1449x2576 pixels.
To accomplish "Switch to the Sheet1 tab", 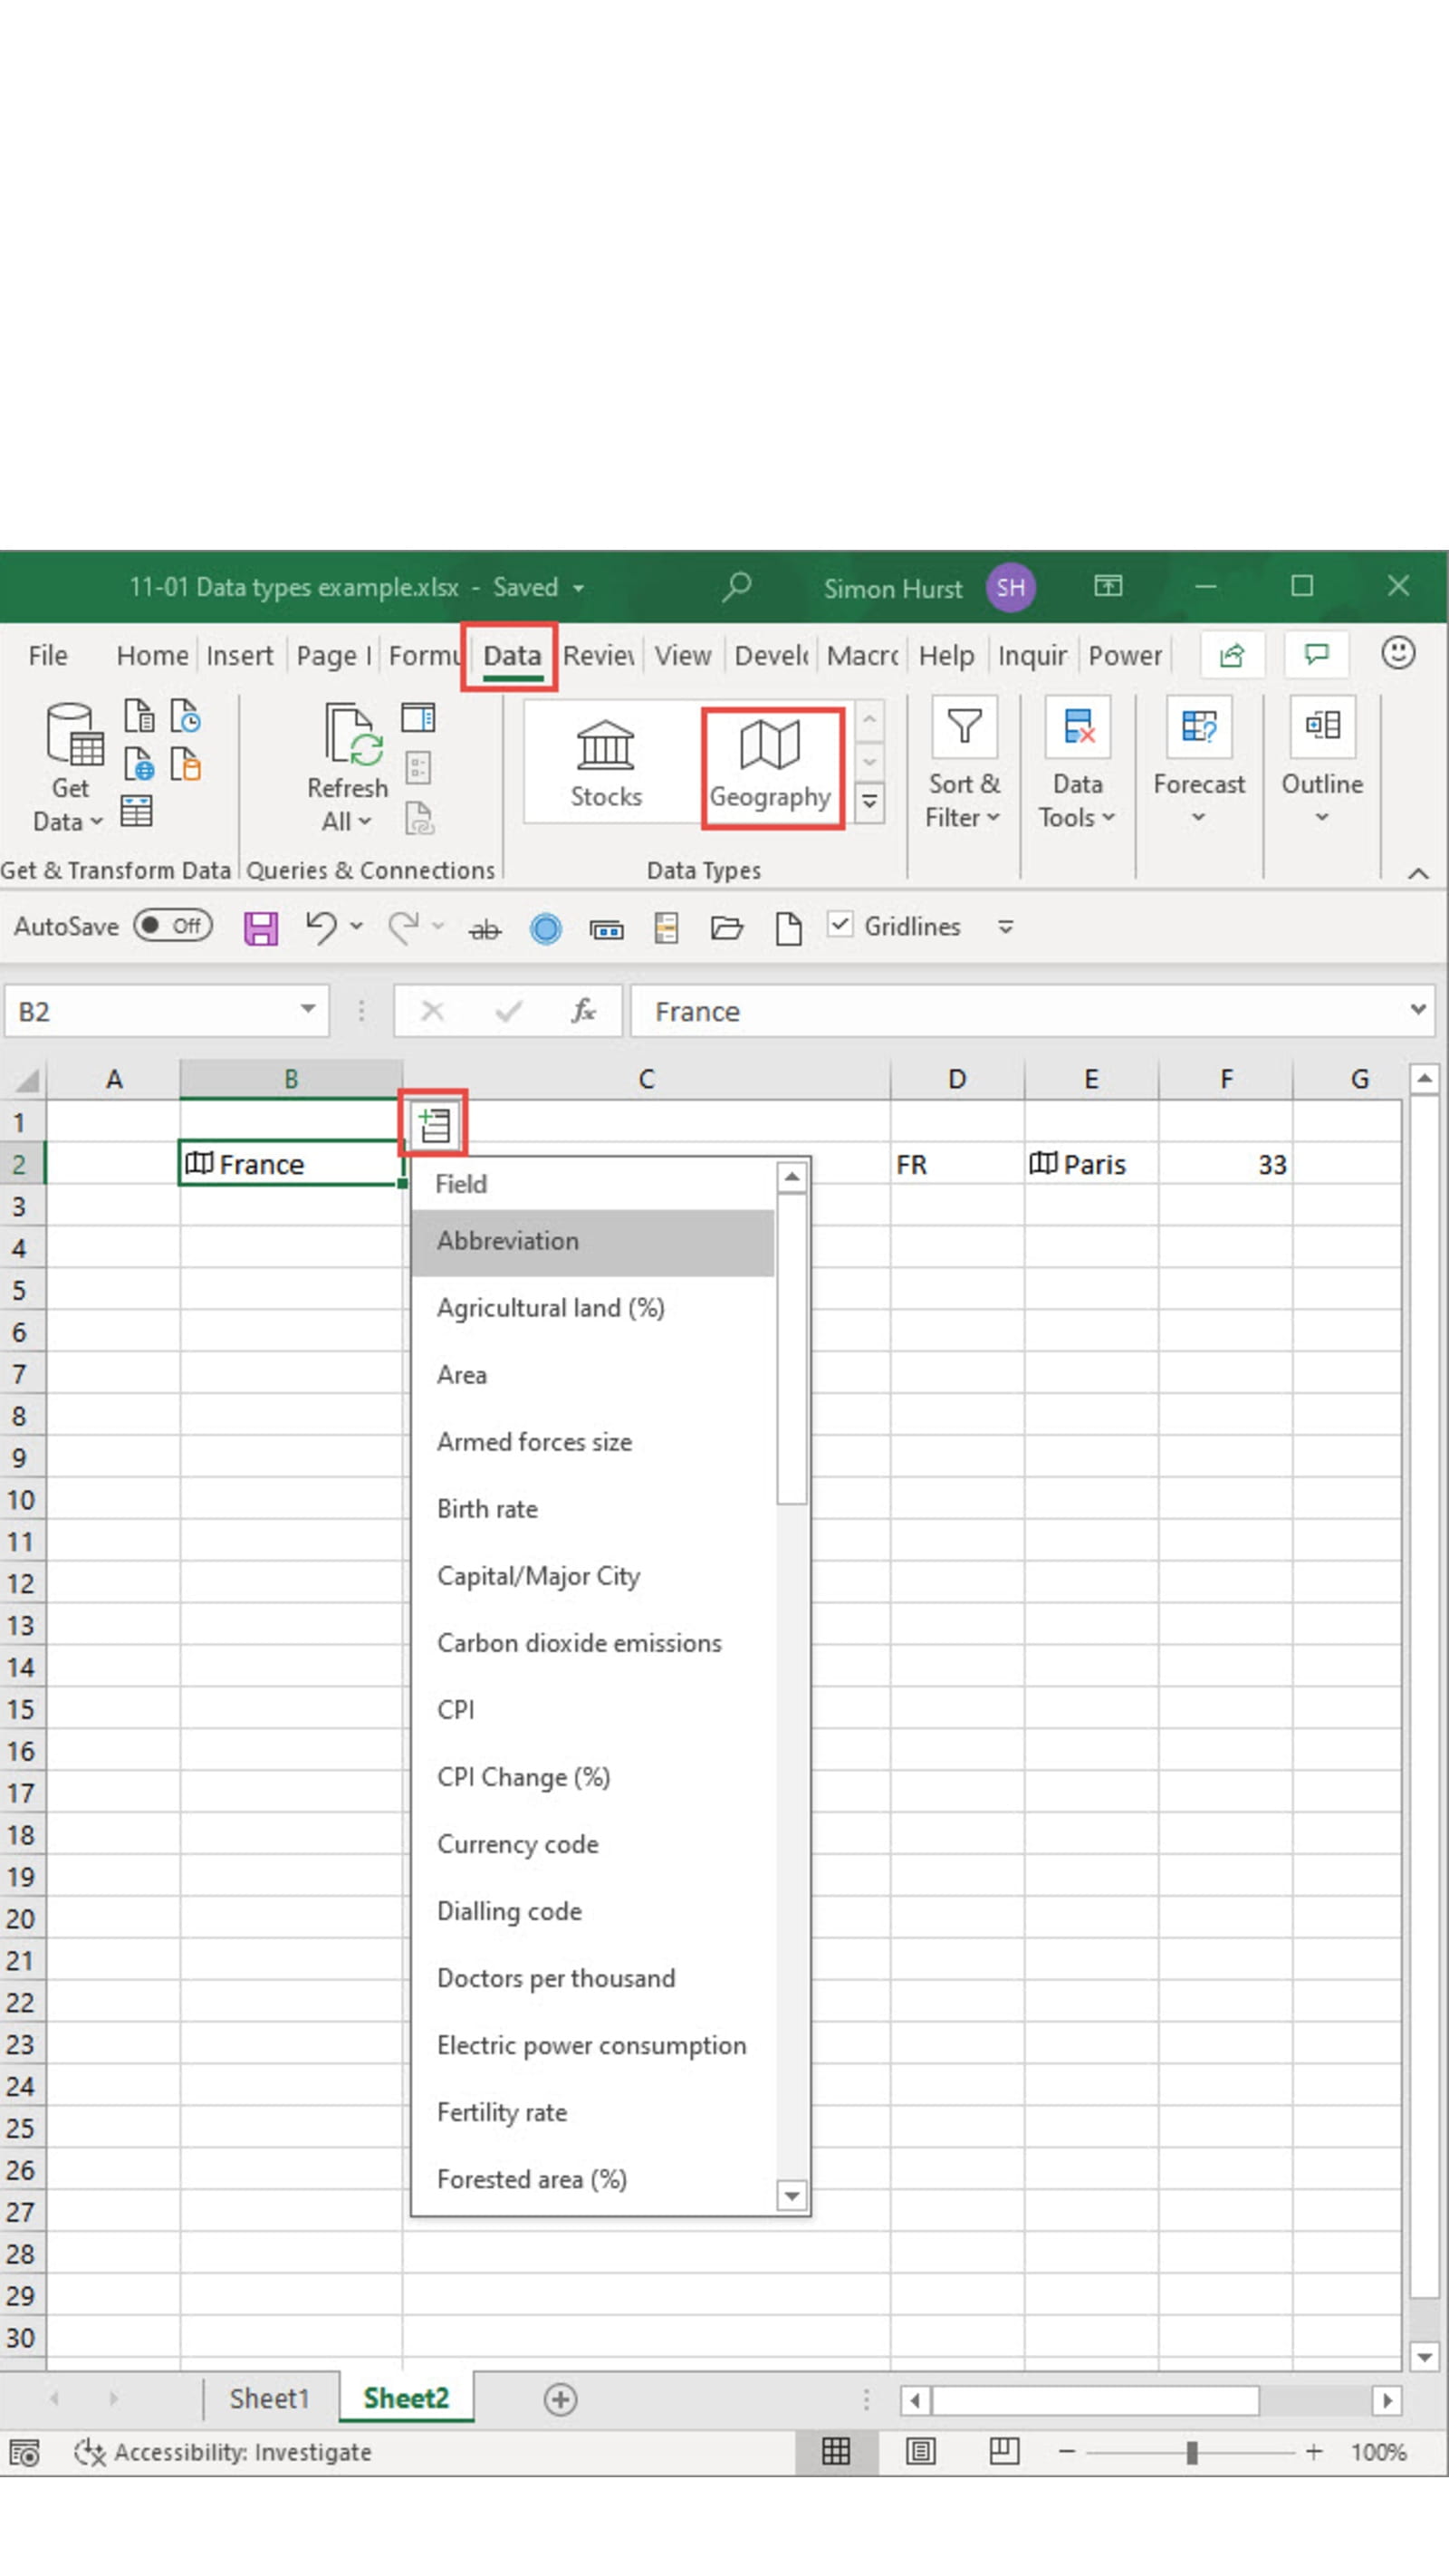I will [269, 2399].
